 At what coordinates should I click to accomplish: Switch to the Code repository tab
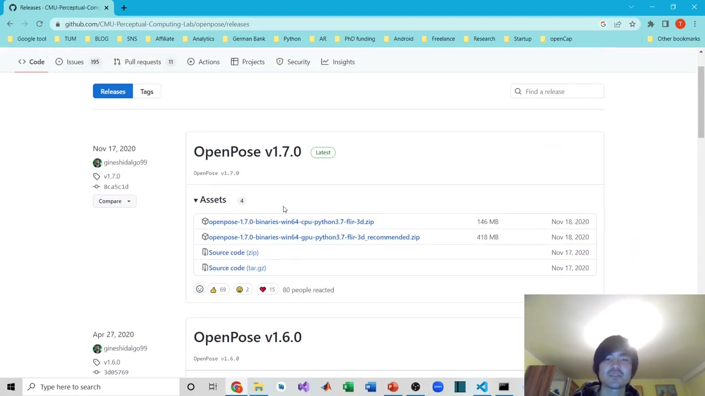click(x=31, y=62)
